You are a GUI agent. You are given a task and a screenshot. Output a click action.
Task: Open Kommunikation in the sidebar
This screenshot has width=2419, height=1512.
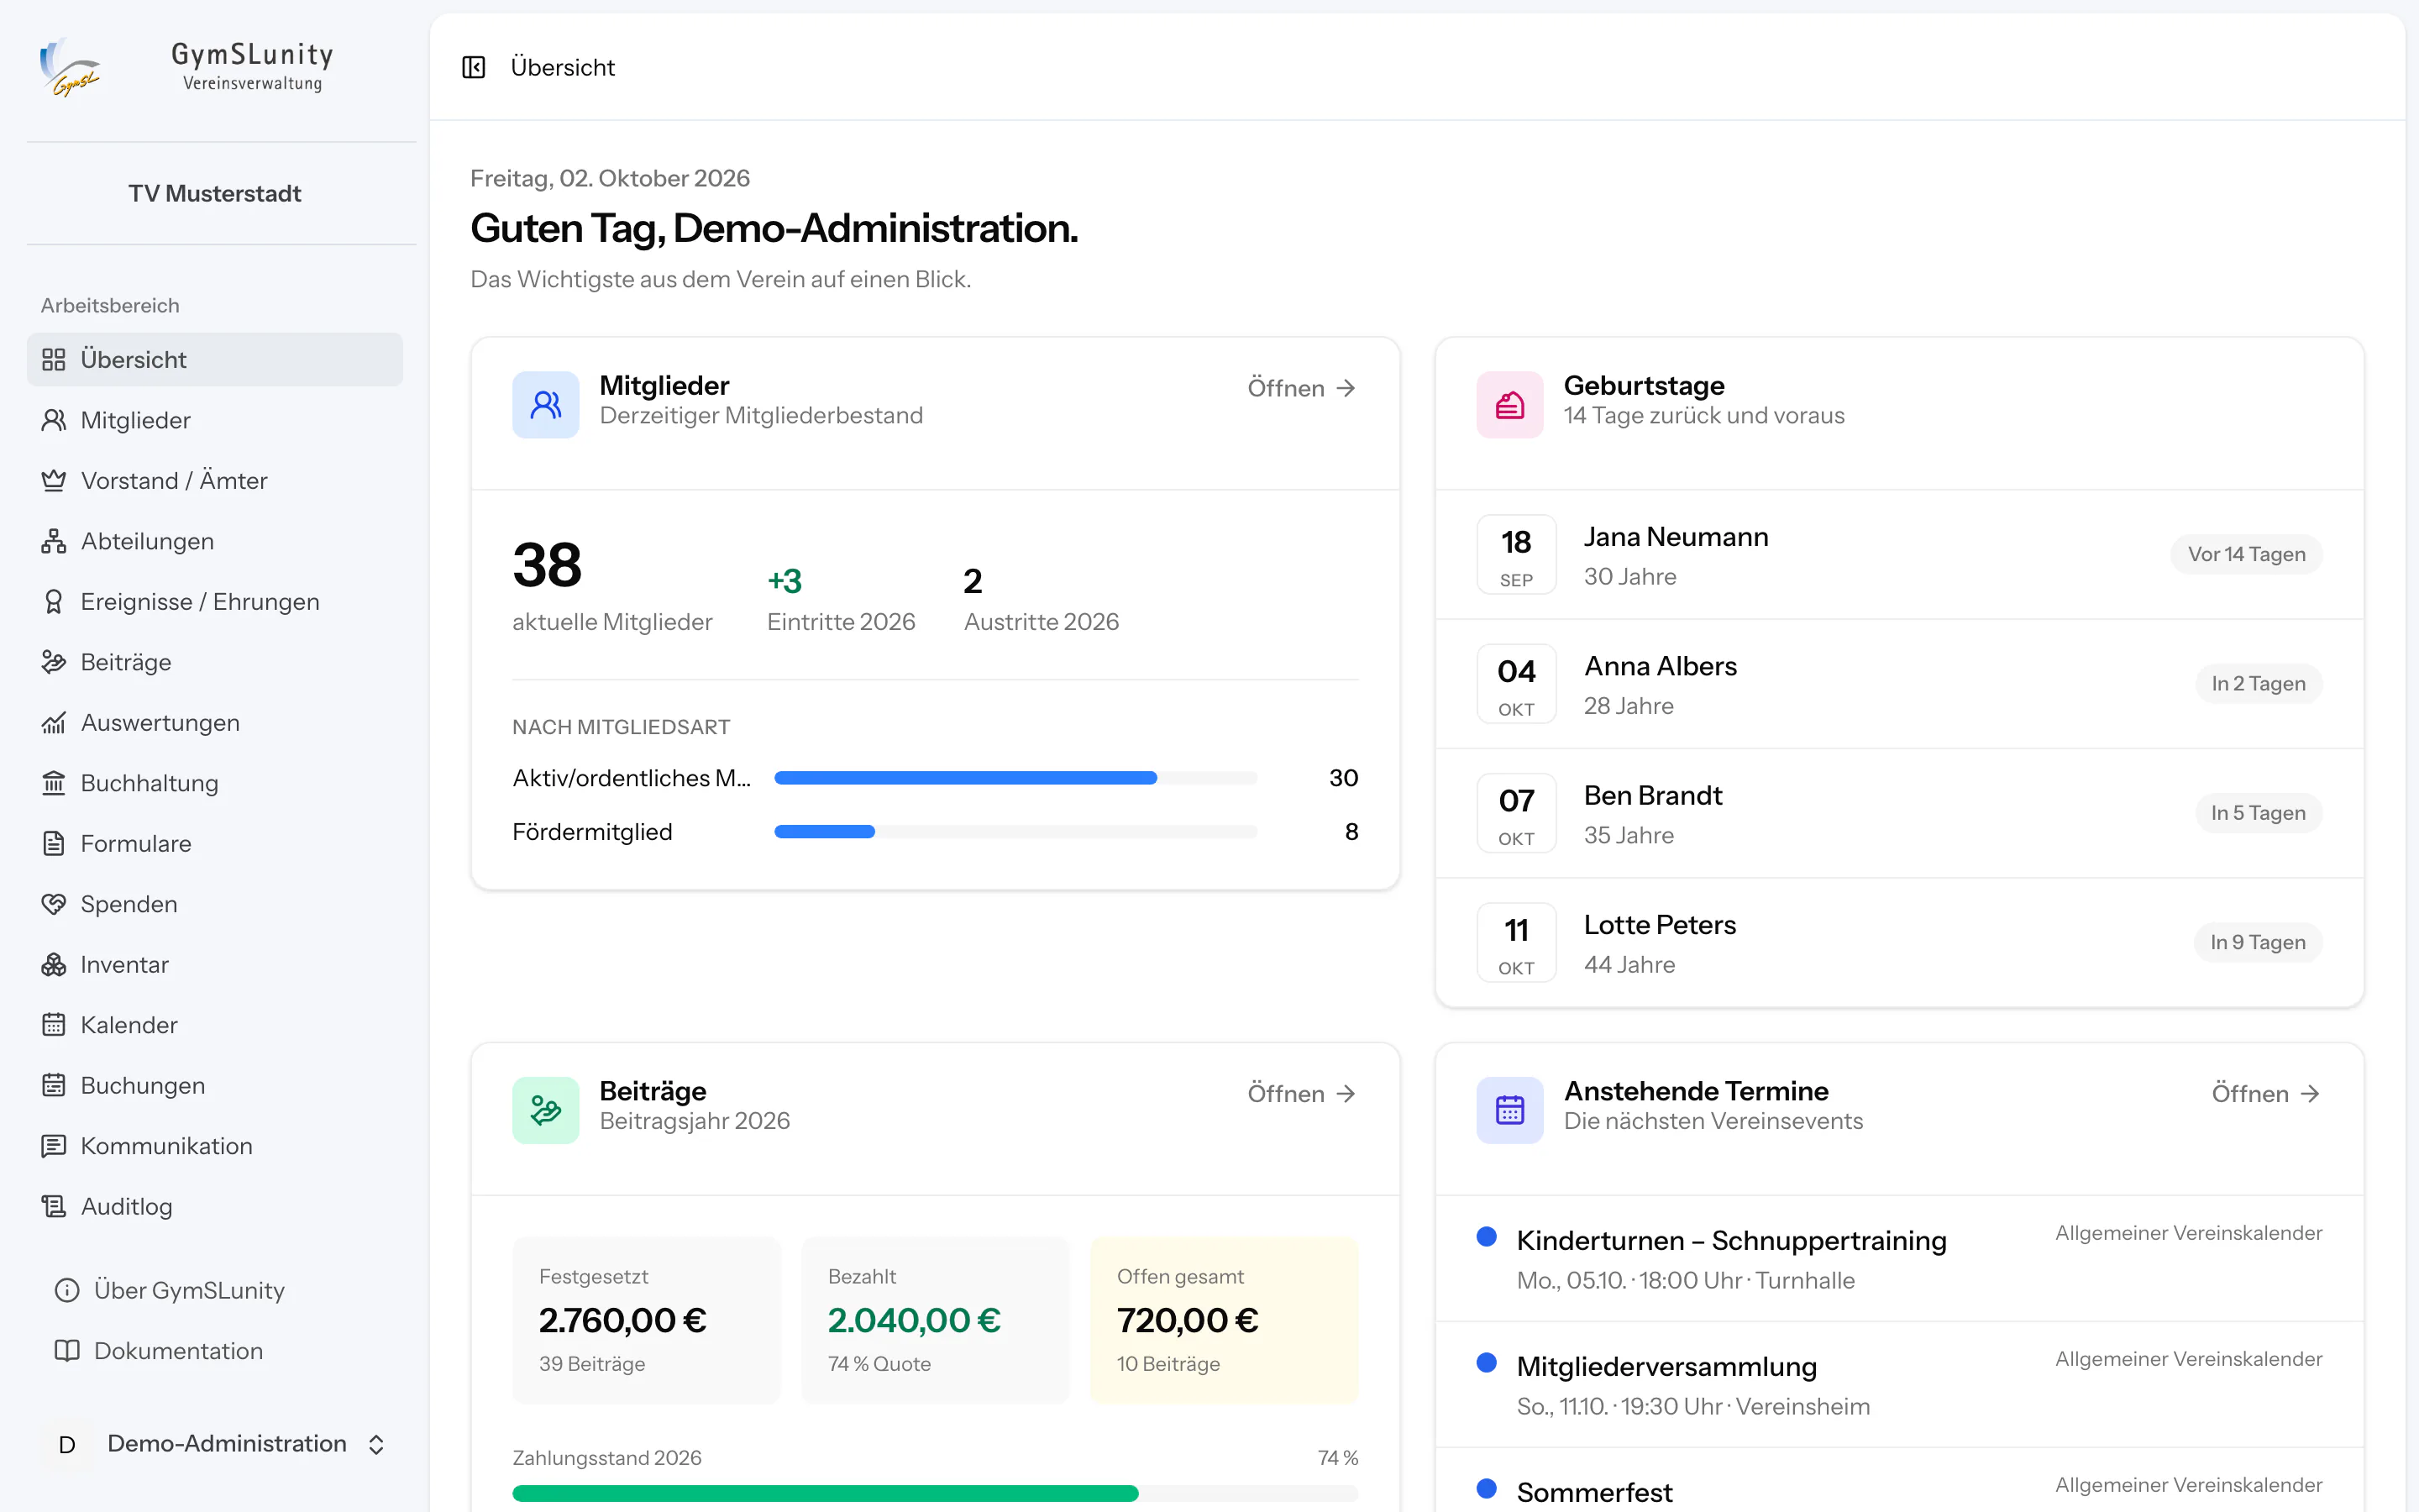[215, 1146]
